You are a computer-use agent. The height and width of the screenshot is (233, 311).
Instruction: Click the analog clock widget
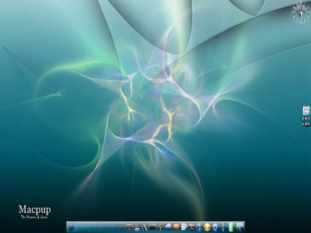[x=301, y=12]
